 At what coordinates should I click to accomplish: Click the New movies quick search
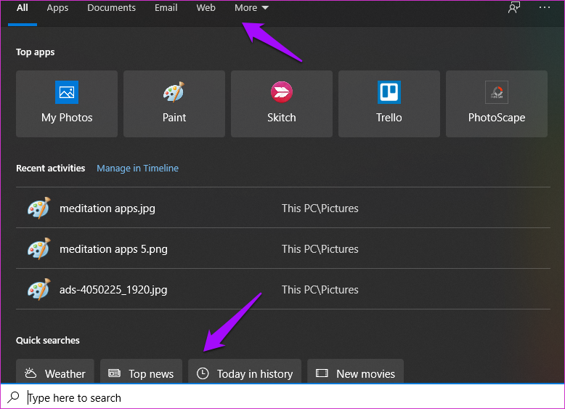click(355, 373)
